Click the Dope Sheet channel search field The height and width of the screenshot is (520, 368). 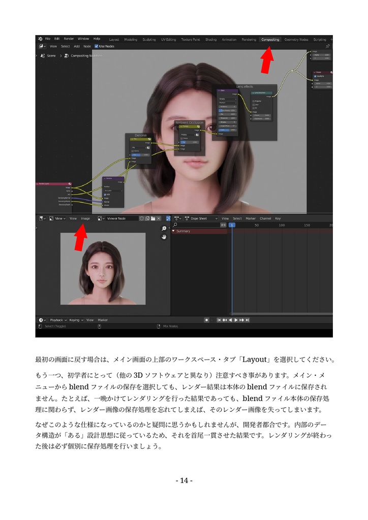[196, 225]
